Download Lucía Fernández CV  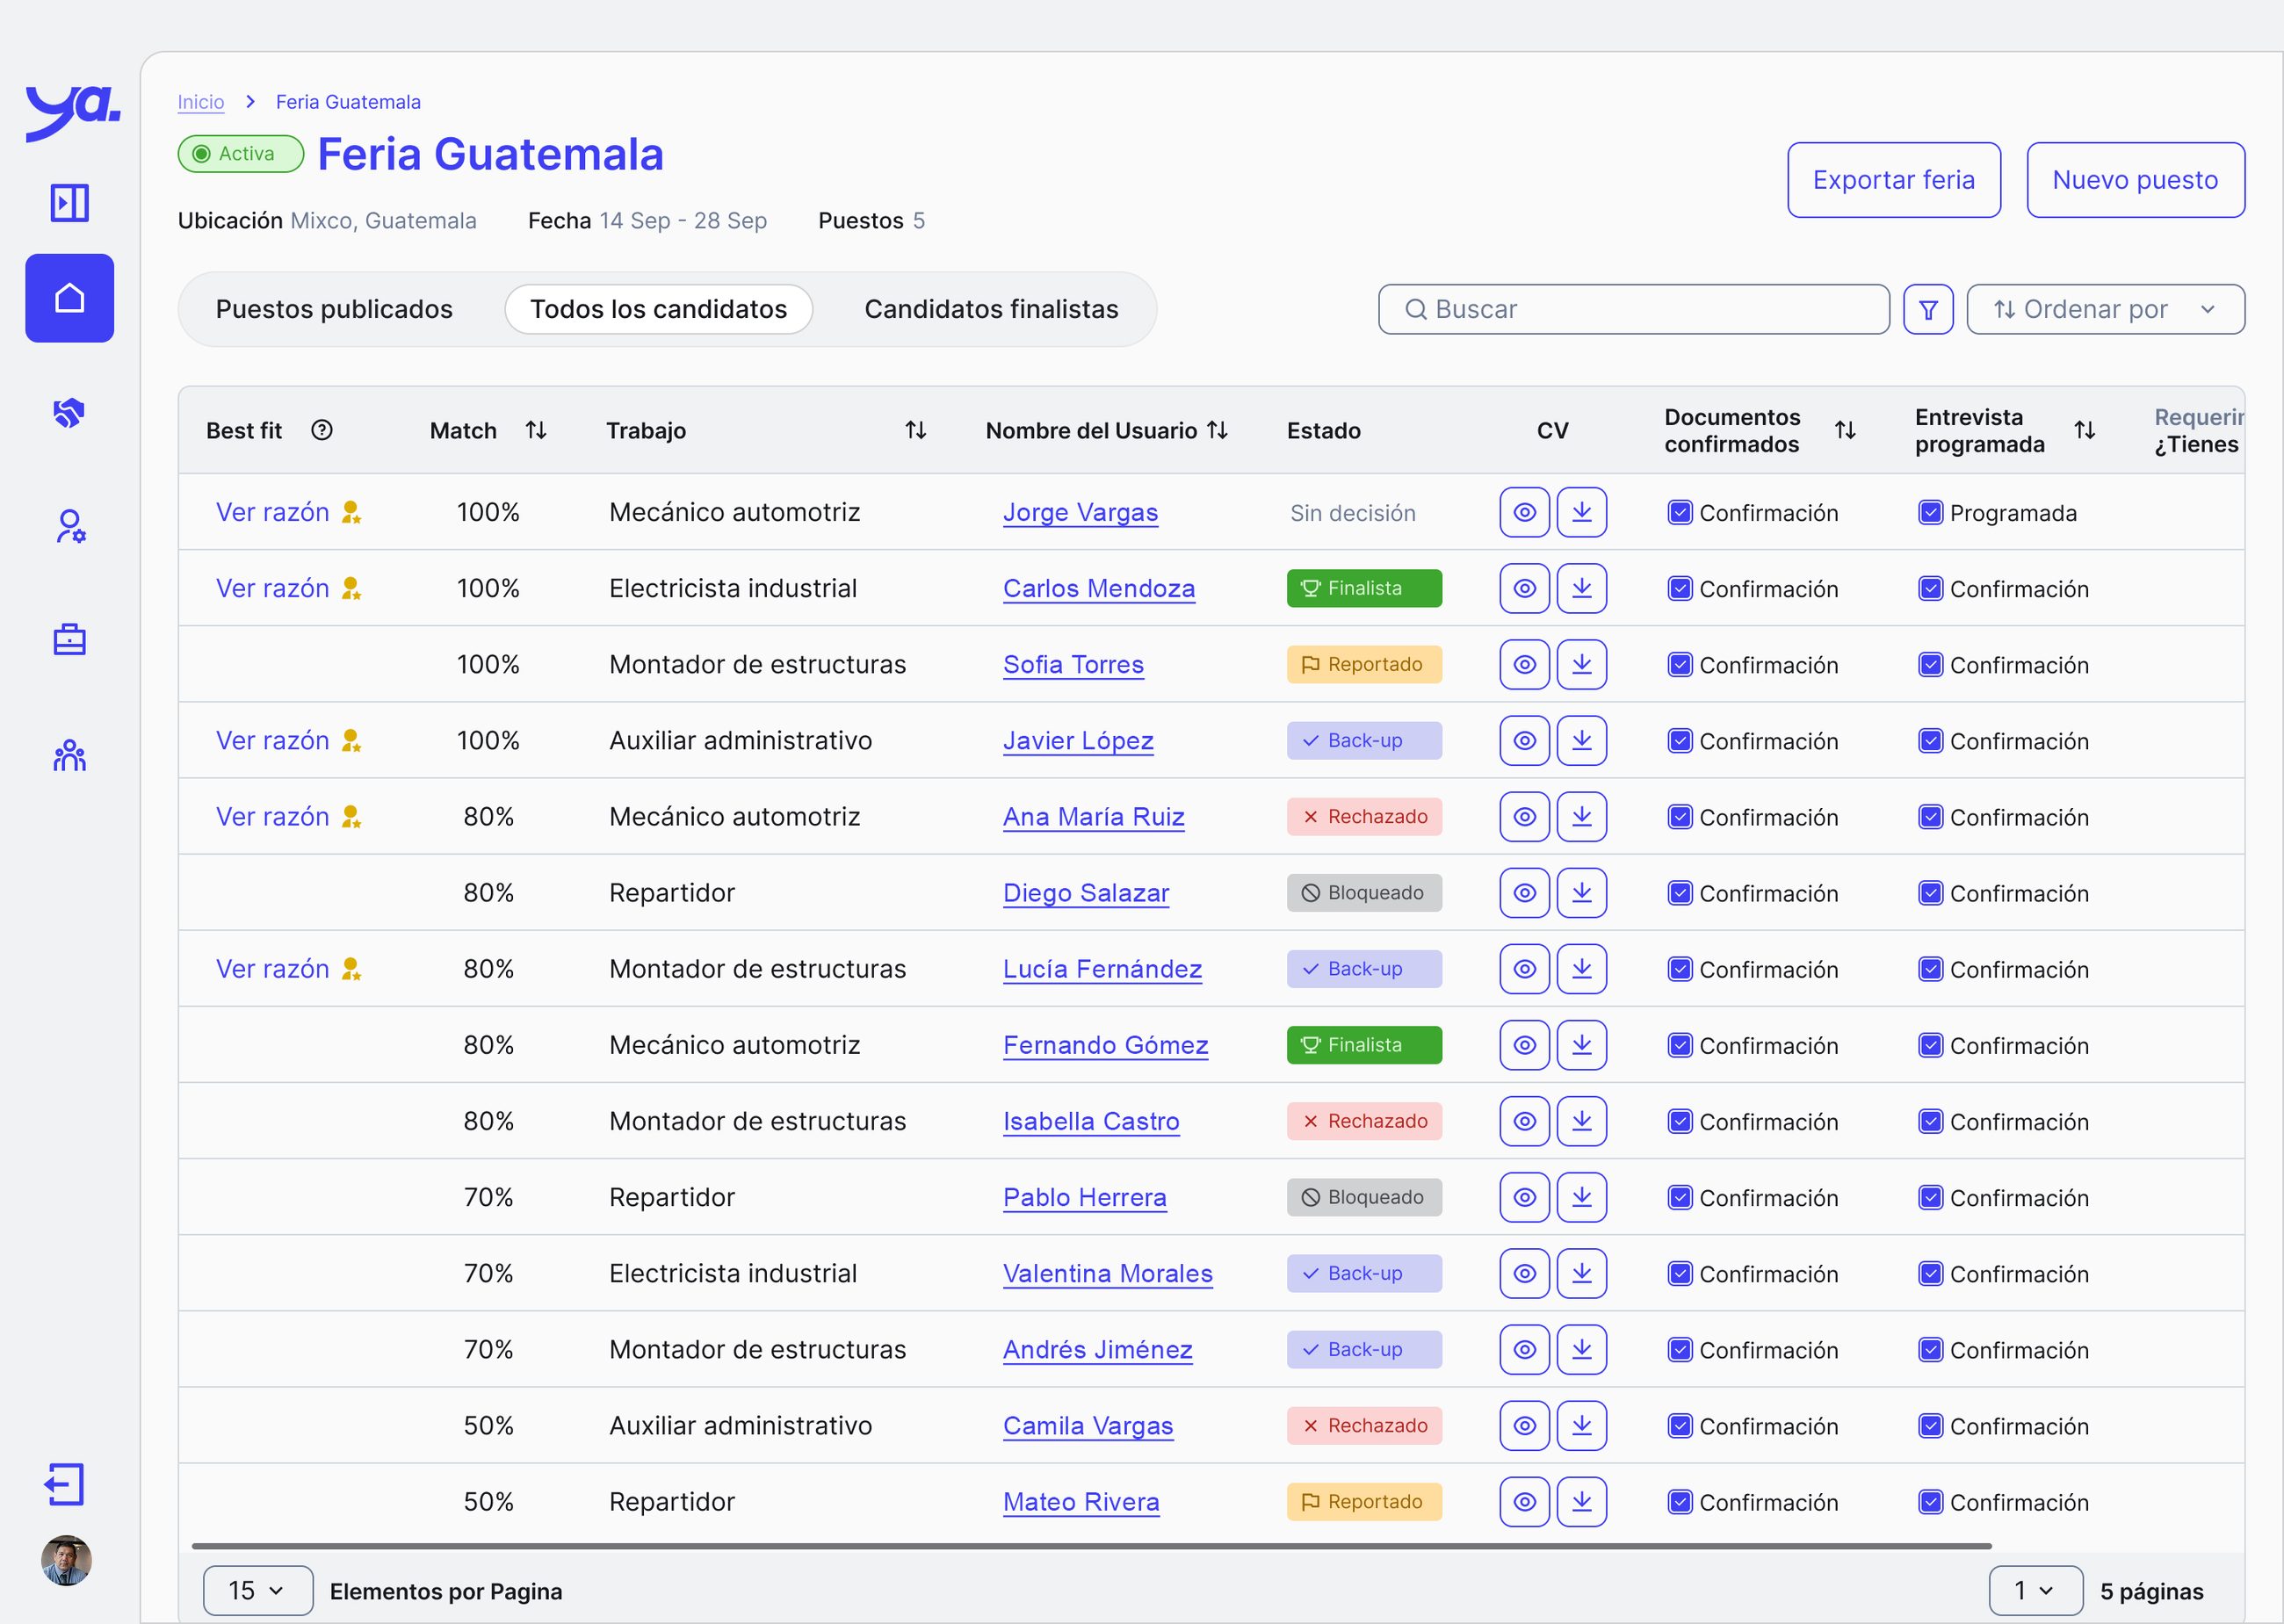pos(1582,968)
